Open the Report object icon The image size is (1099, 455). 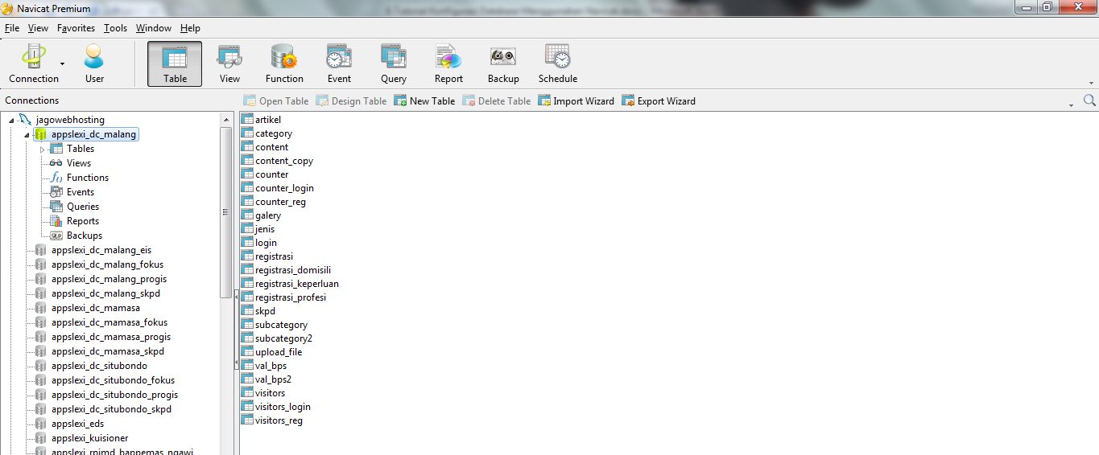(x=448, y=64)
